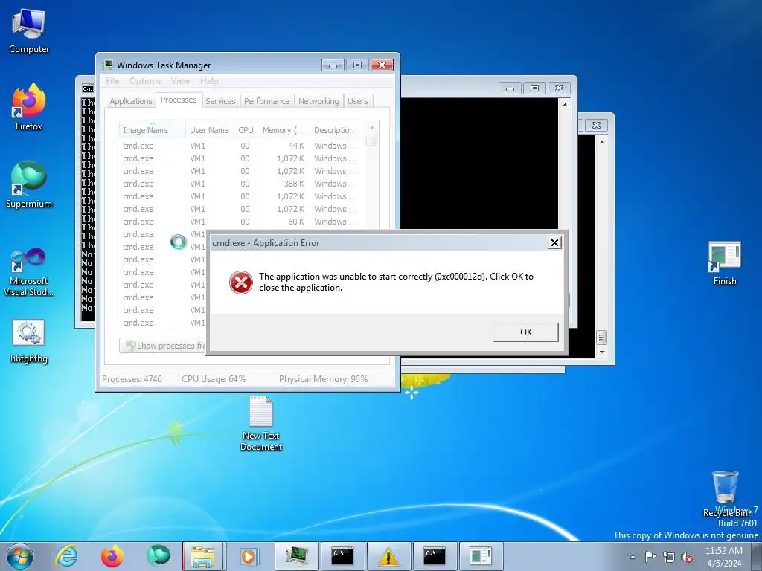Click scroll down arrow in rightmost console window

point(602,353)
